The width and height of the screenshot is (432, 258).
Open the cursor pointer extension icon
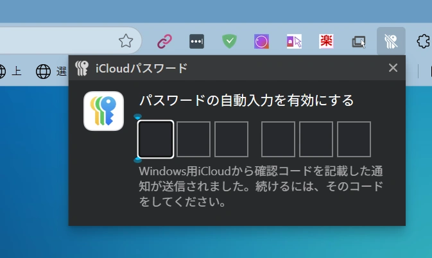[x=294, y=41]
